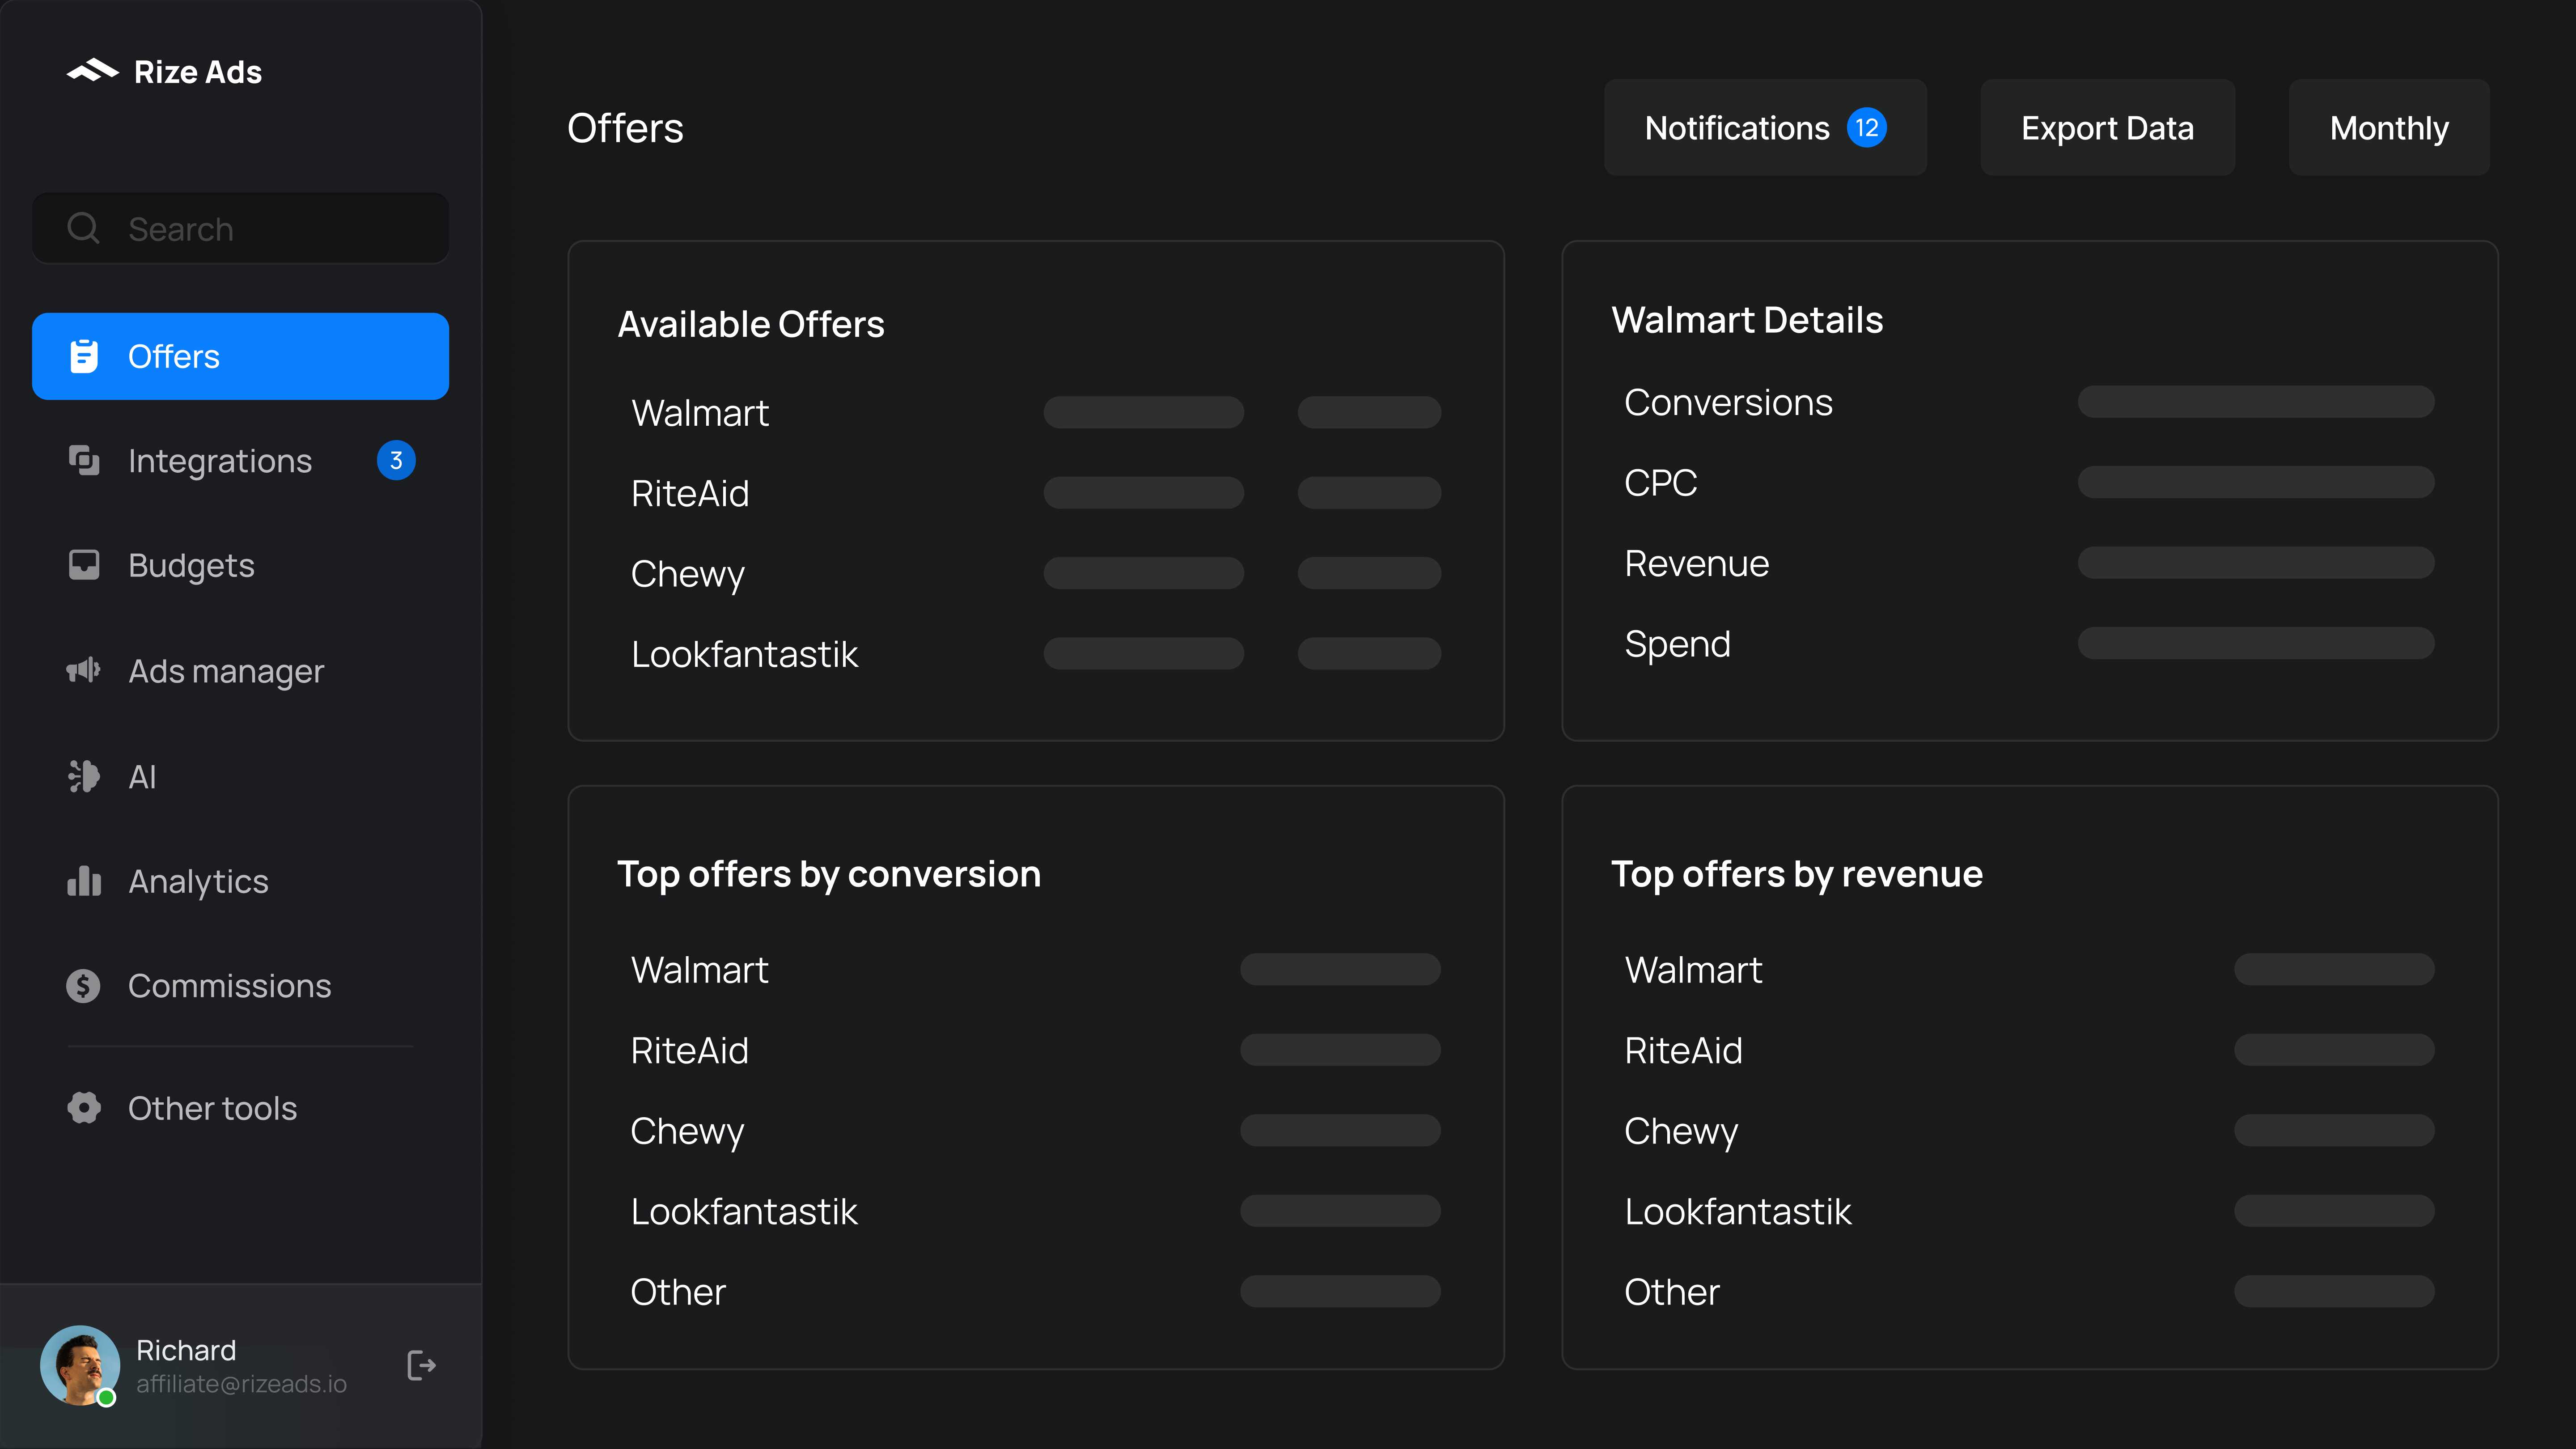Click the Analytics bar chart icon
The image size is (2576, 1449).
coord(84,881)
